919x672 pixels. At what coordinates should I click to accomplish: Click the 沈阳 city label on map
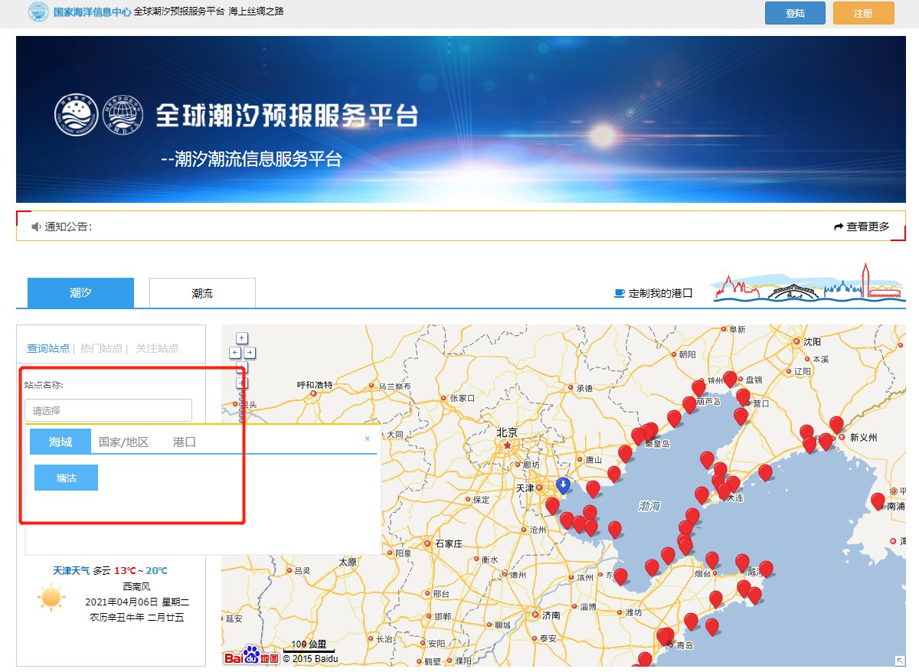(812, 341)
